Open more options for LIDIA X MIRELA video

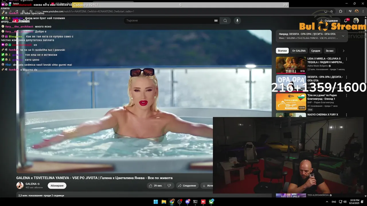point(346,59)
